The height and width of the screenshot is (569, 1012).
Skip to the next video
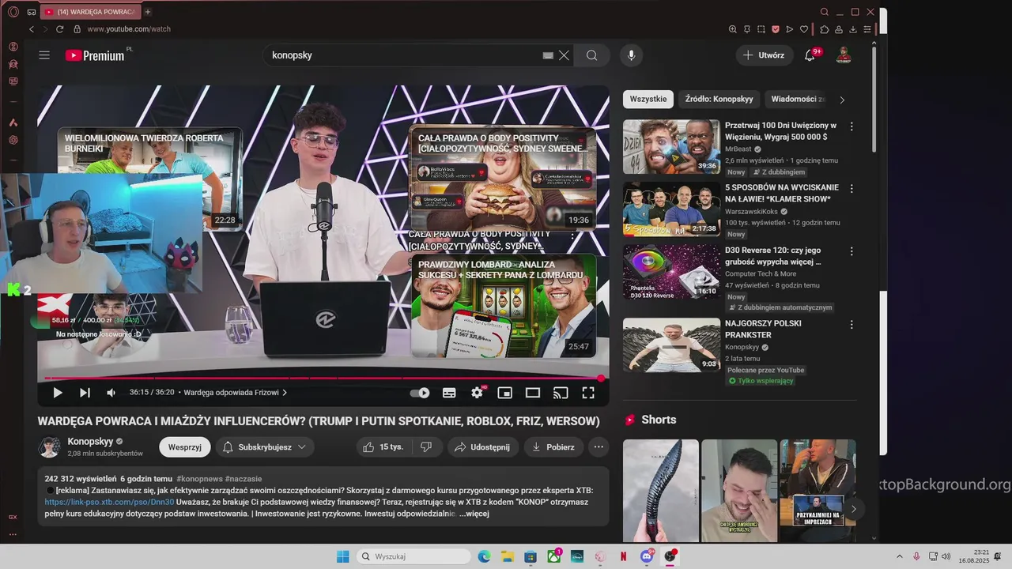[x=85, y=393]
